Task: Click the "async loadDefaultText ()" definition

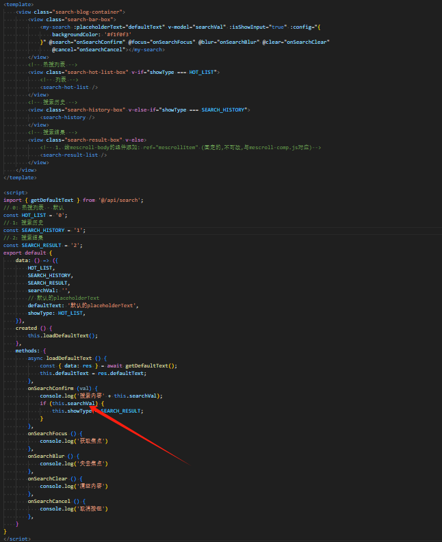Action: click(x=64, y=359)
